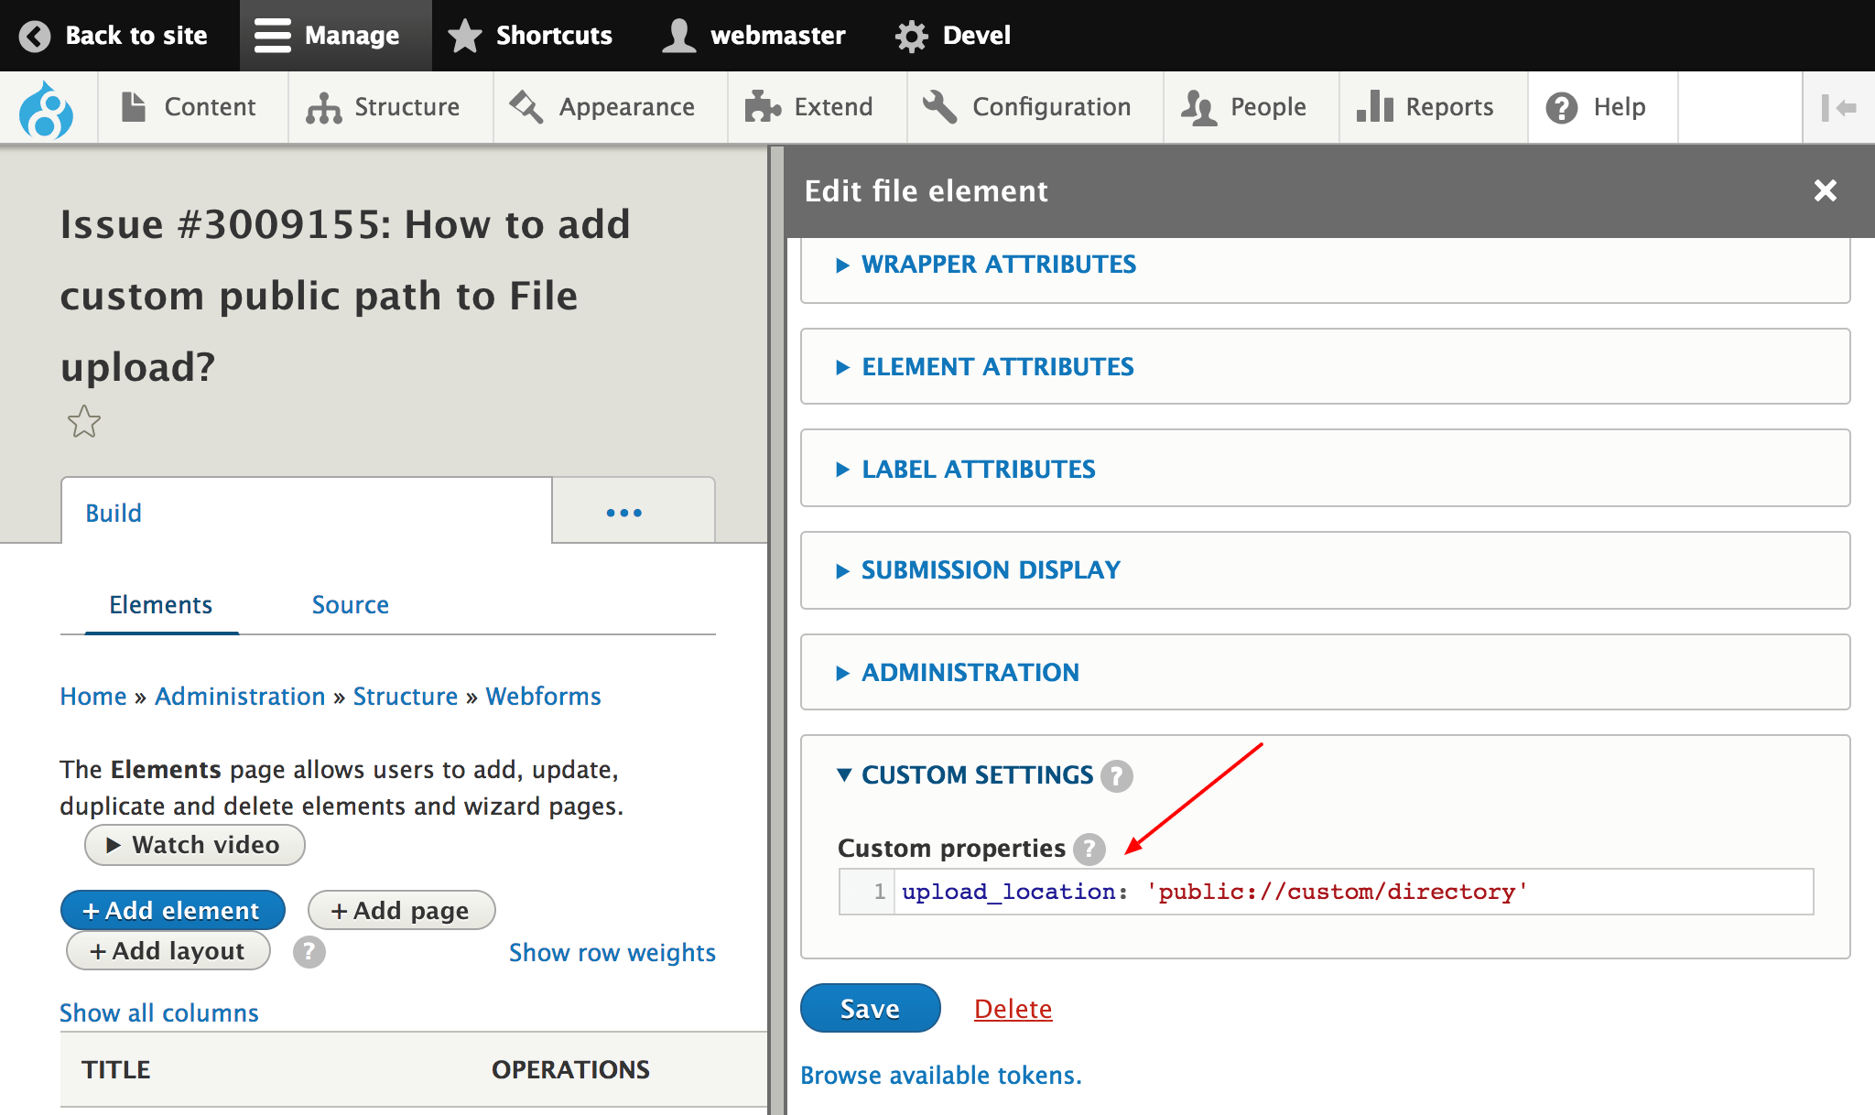Open the Manage menu
Screen dimensions: 1875x1115
pyautogui.click(x=336, y=35)
